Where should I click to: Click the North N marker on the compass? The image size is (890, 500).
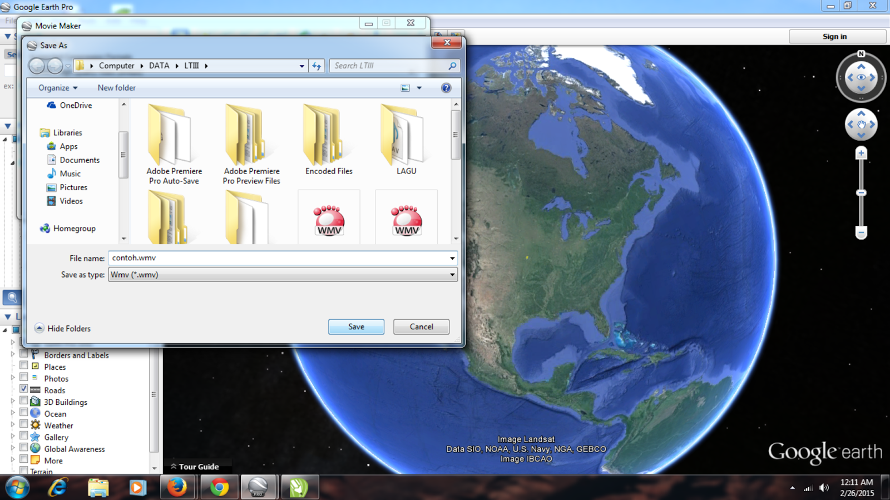tap(861, 54)
